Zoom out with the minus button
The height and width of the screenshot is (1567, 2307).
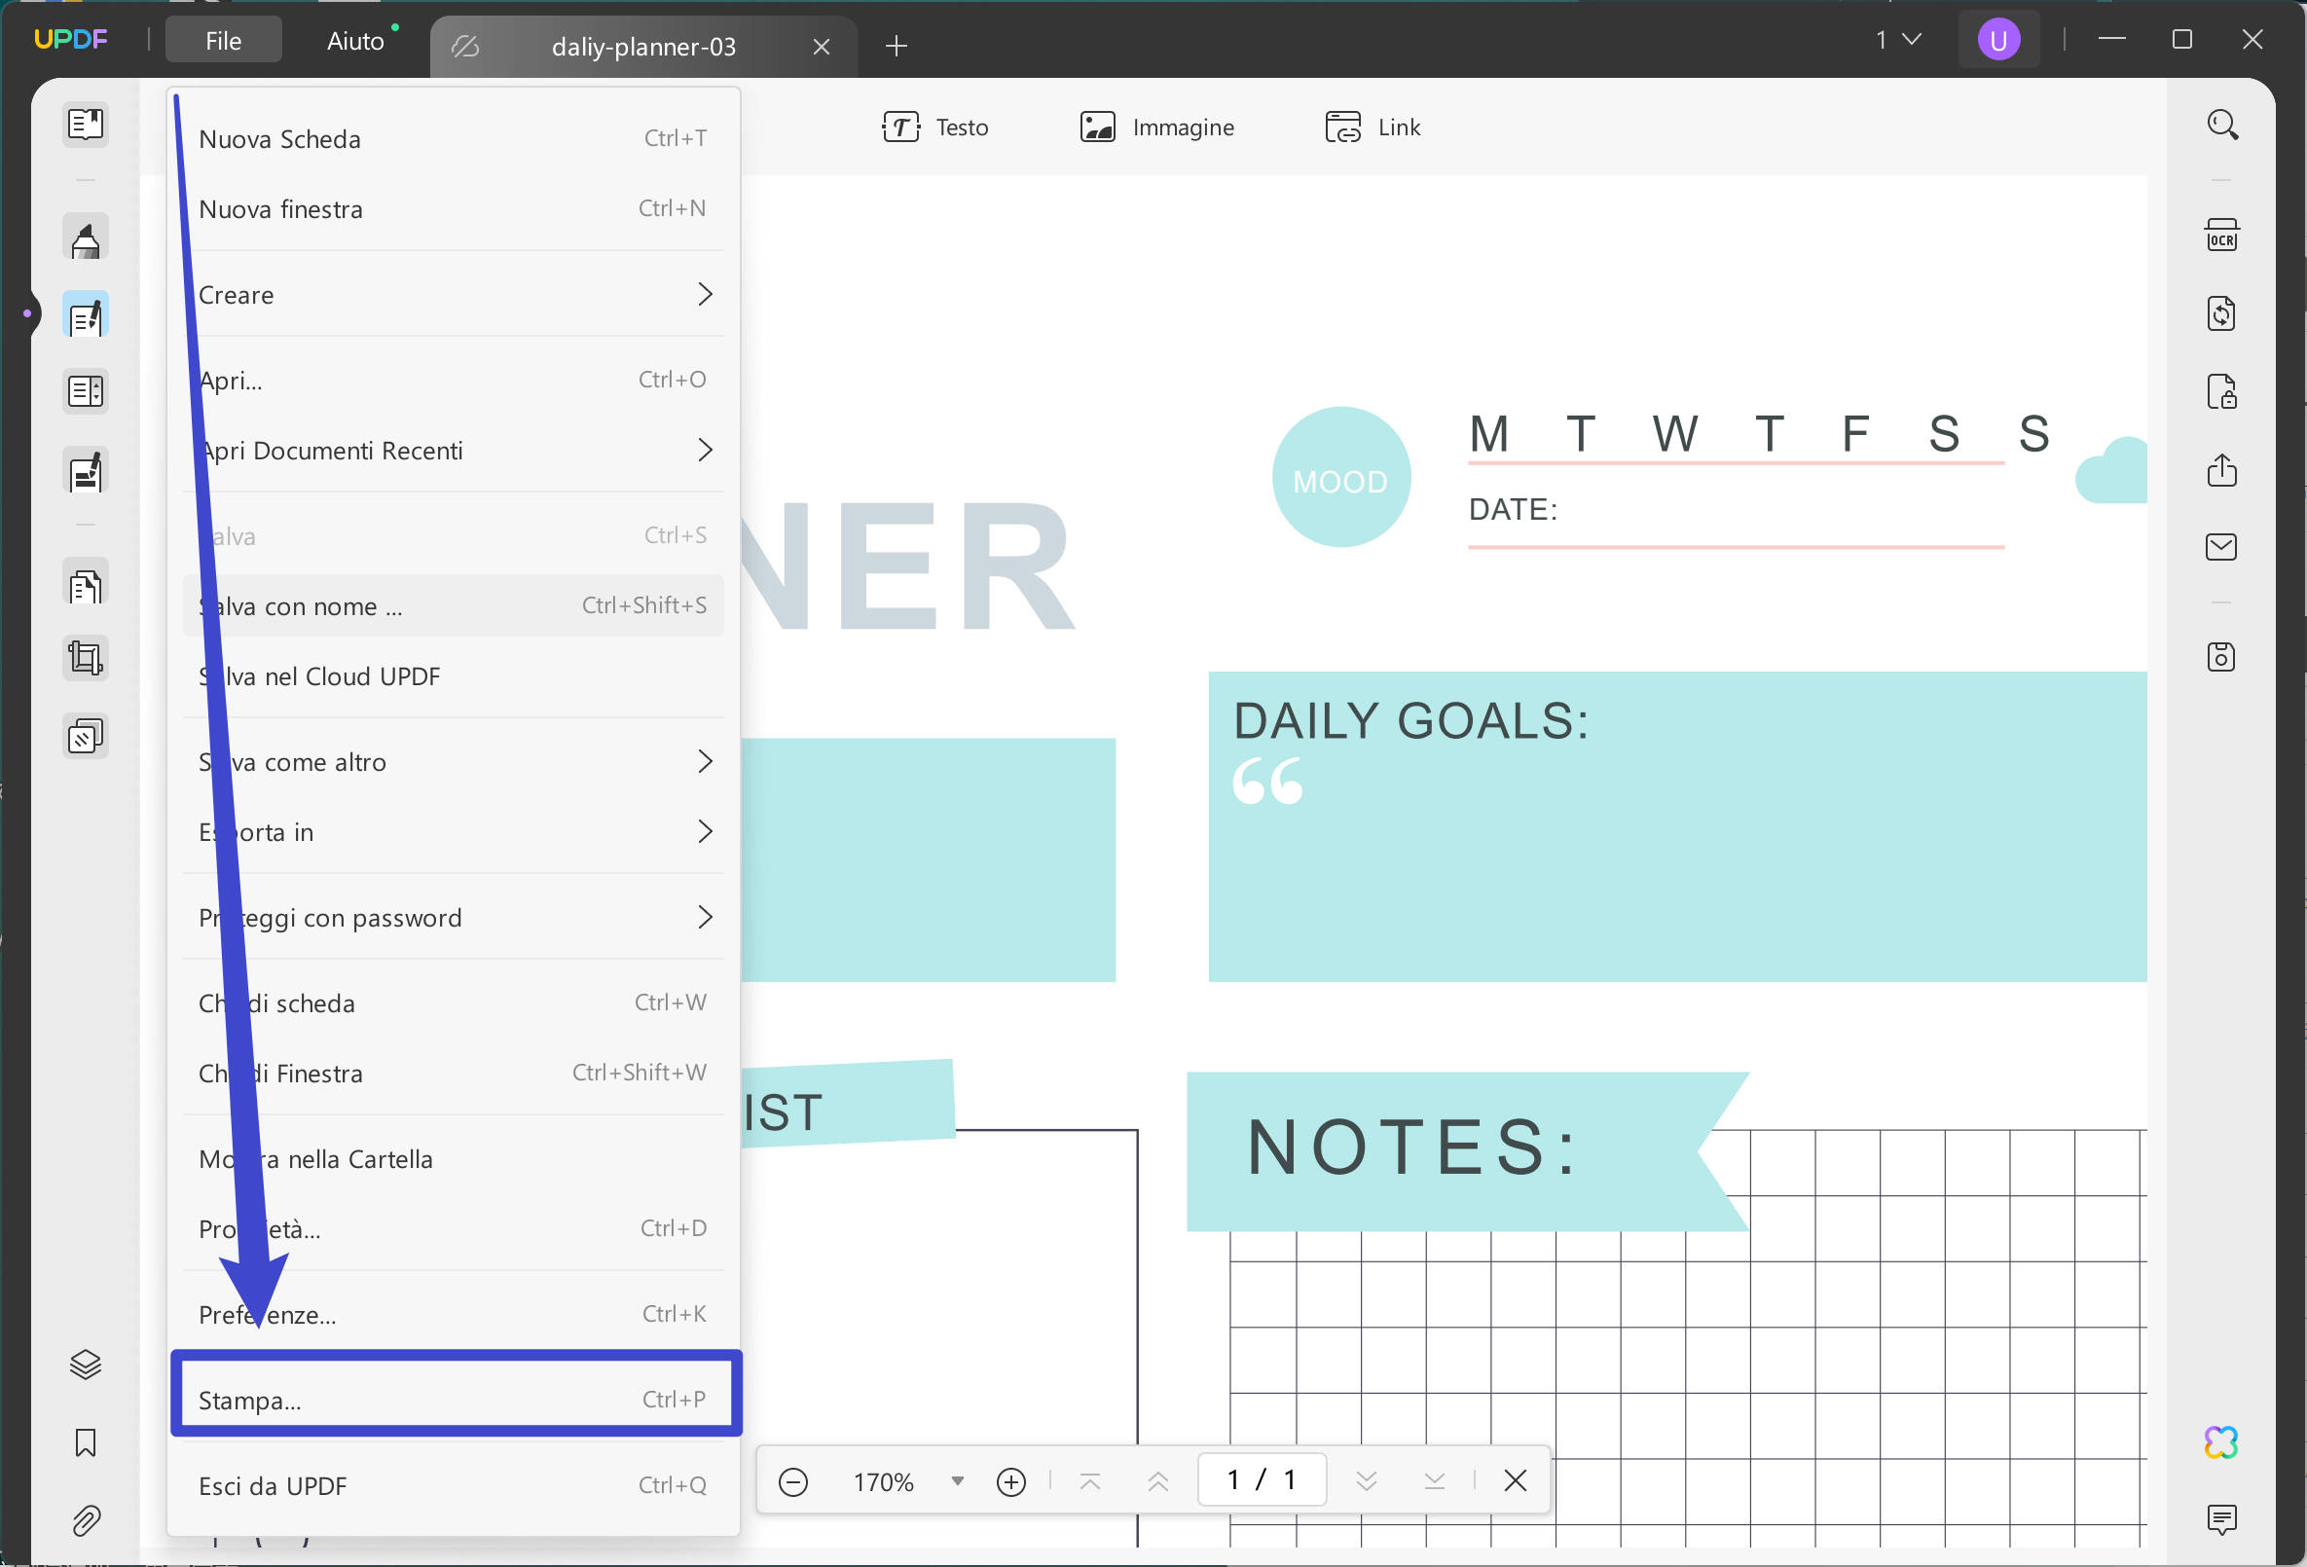click(x=793, y=1482)
